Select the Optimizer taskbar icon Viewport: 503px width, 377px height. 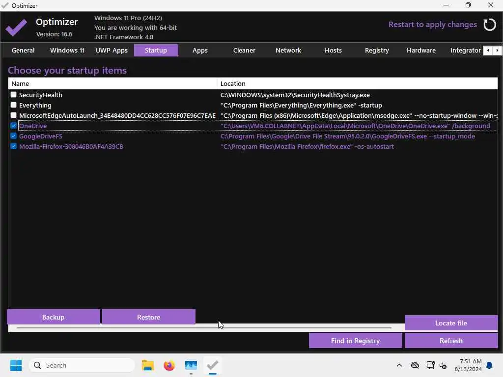pyautogui.click(x=212, y=365)
